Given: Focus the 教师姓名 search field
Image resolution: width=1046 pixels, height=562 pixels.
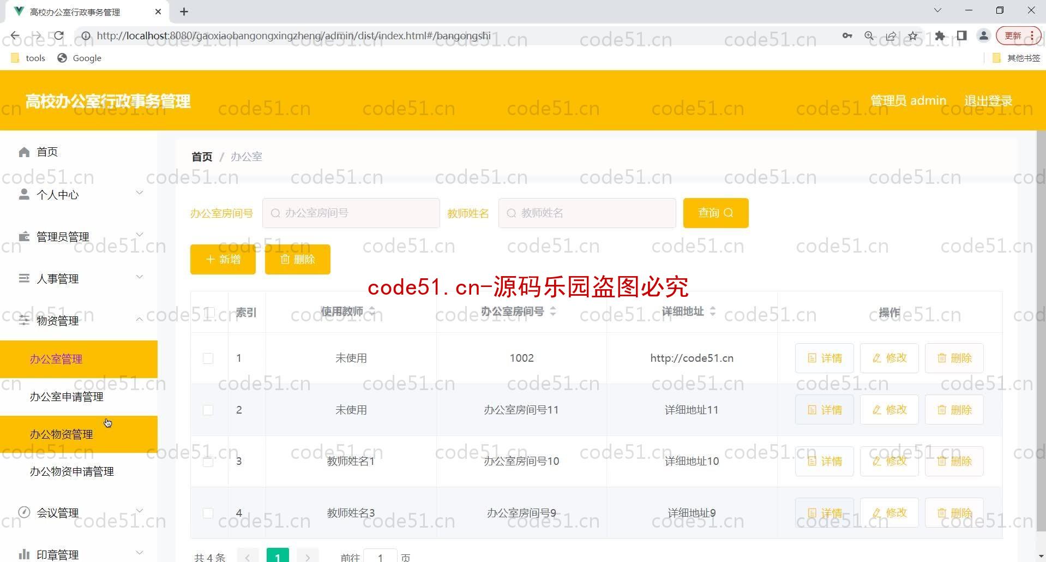Looking at the screenshot, I should point(587,213).
